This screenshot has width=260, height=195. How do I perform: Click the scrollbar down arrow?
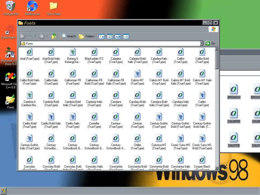(217, 168)
